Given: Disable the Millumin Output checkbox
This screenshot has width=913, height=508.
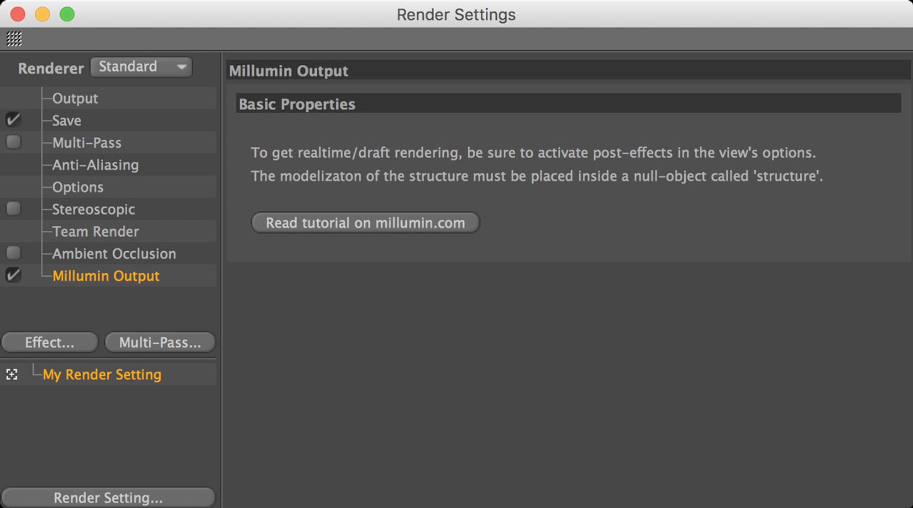Looking at the screenshot, I should [x=13, y=275].
